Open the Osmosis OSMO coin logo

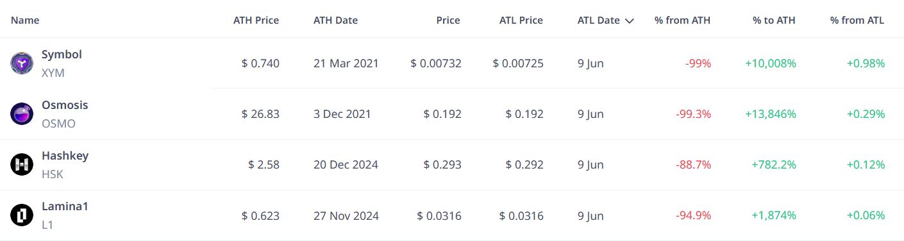tap(22, 113)
